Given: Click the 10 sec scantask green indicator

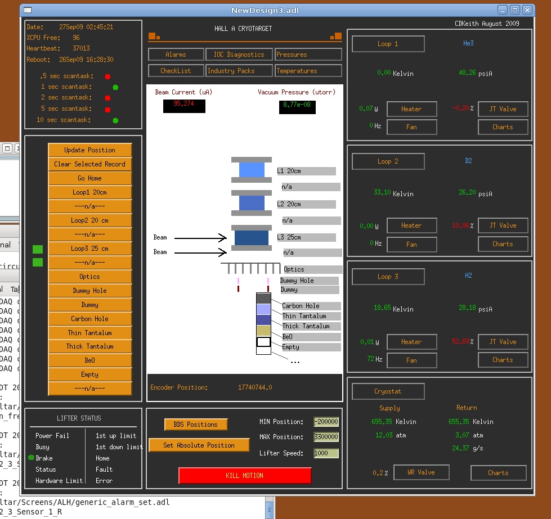Looking at the screenshot, I should pyautogui.click(x=115, y=120).
